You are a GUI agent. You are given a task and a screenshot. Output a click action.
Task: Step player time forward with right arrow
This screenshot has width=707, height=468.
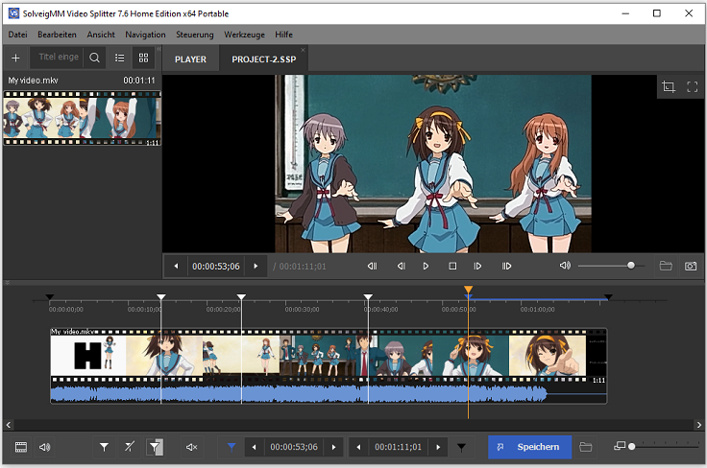(256, 267)
